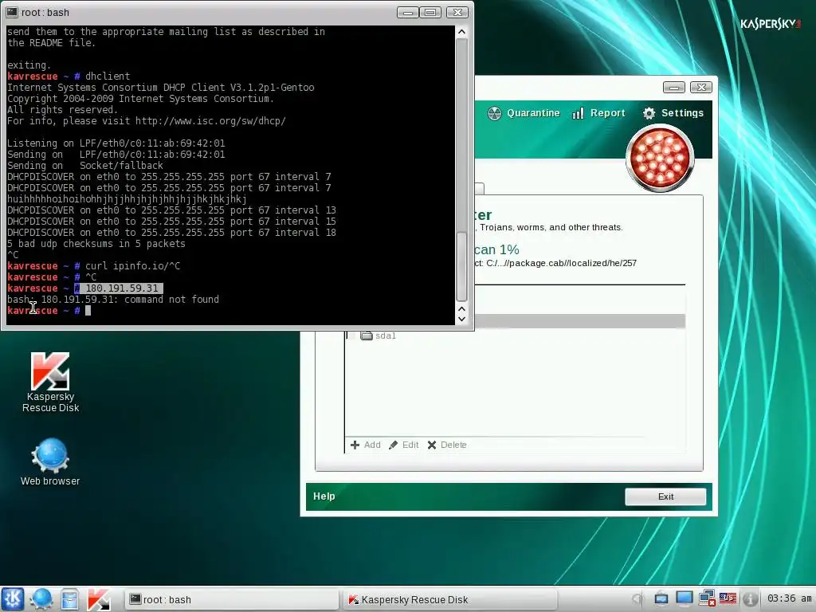
Task: Close the Kaspersky Rescue Disk window
Action: click(x=701, y=87)
